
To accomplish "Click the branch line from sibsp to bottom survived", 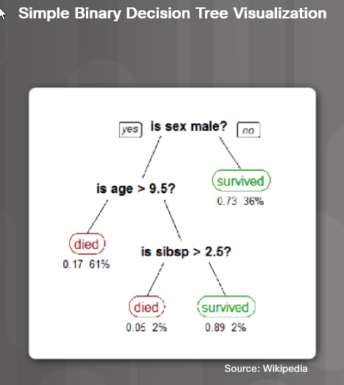I will (218, 279).
